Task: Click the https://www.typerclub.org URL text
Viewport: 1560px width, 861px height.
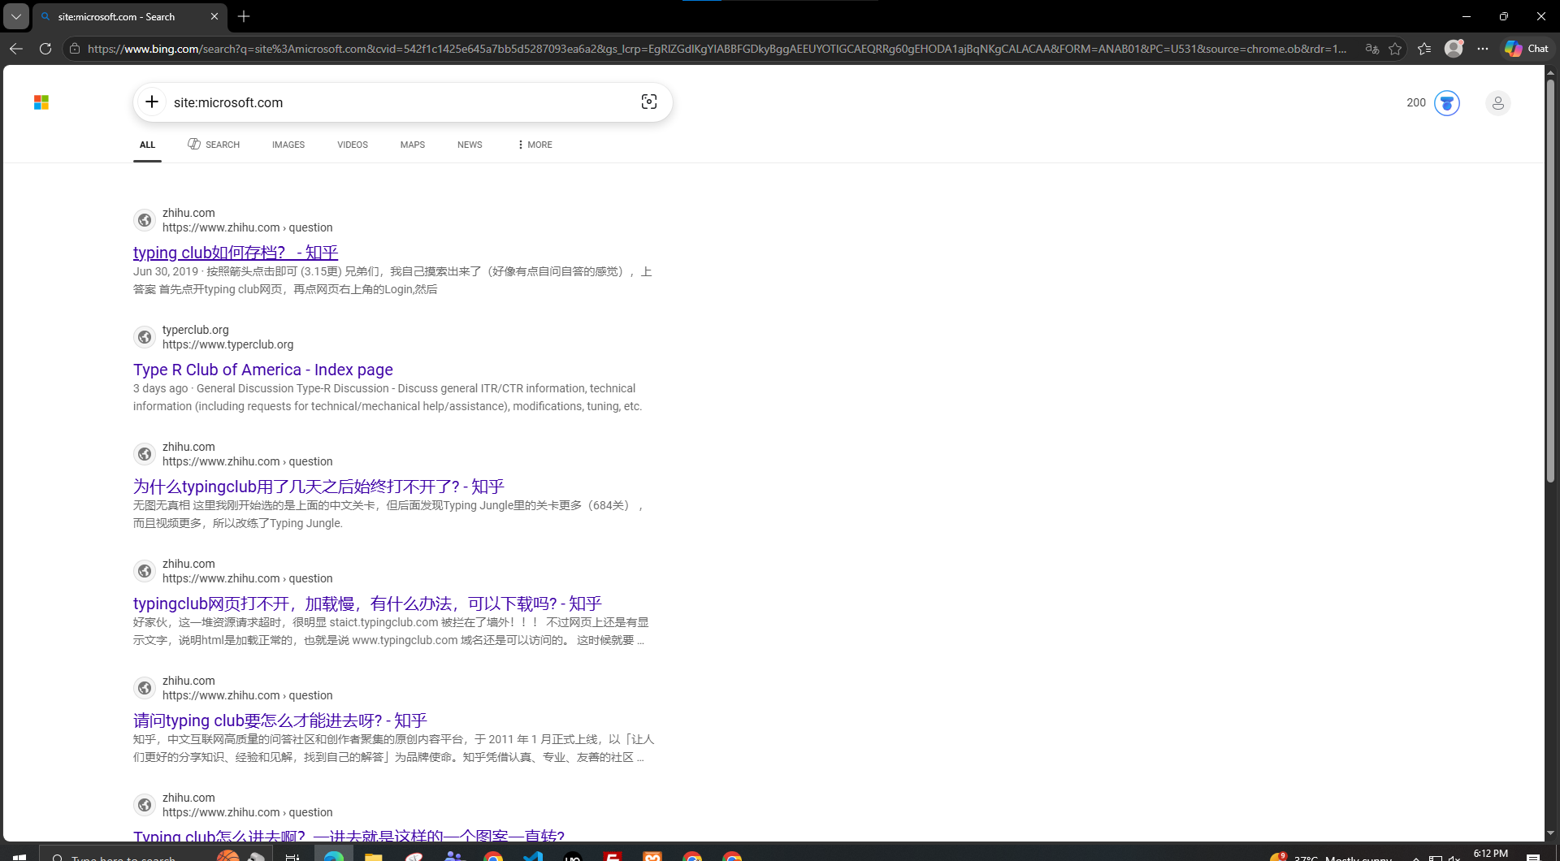Action: click(228, 344)
